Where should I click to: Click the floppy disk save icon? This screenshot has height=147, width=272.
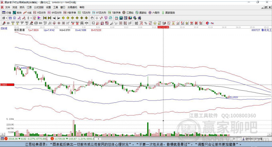(x=130, y=18)
